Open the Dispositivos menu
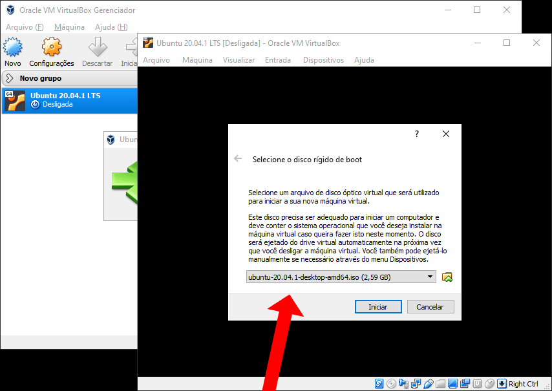The width and height of the screenshot is (552, 391). pos(324,60)
